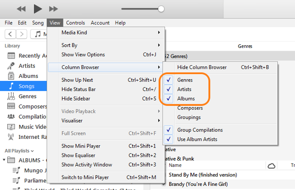Choose Hide Column Browser
This screenshot has width=295, height=190.
(220, 67)
